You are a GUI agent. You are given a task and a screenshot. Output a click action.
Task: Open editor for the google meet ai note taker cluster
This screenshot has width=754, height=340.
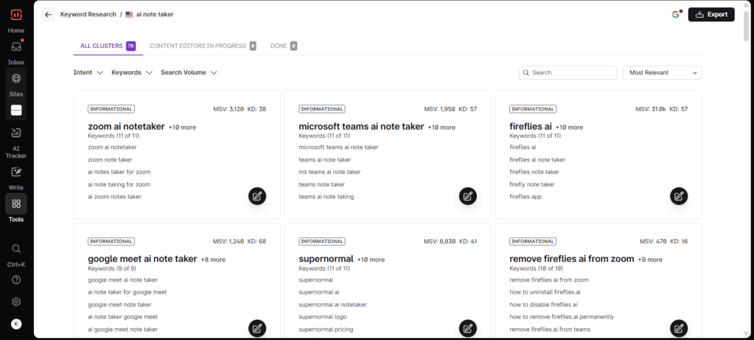click(x=257, y=328)
